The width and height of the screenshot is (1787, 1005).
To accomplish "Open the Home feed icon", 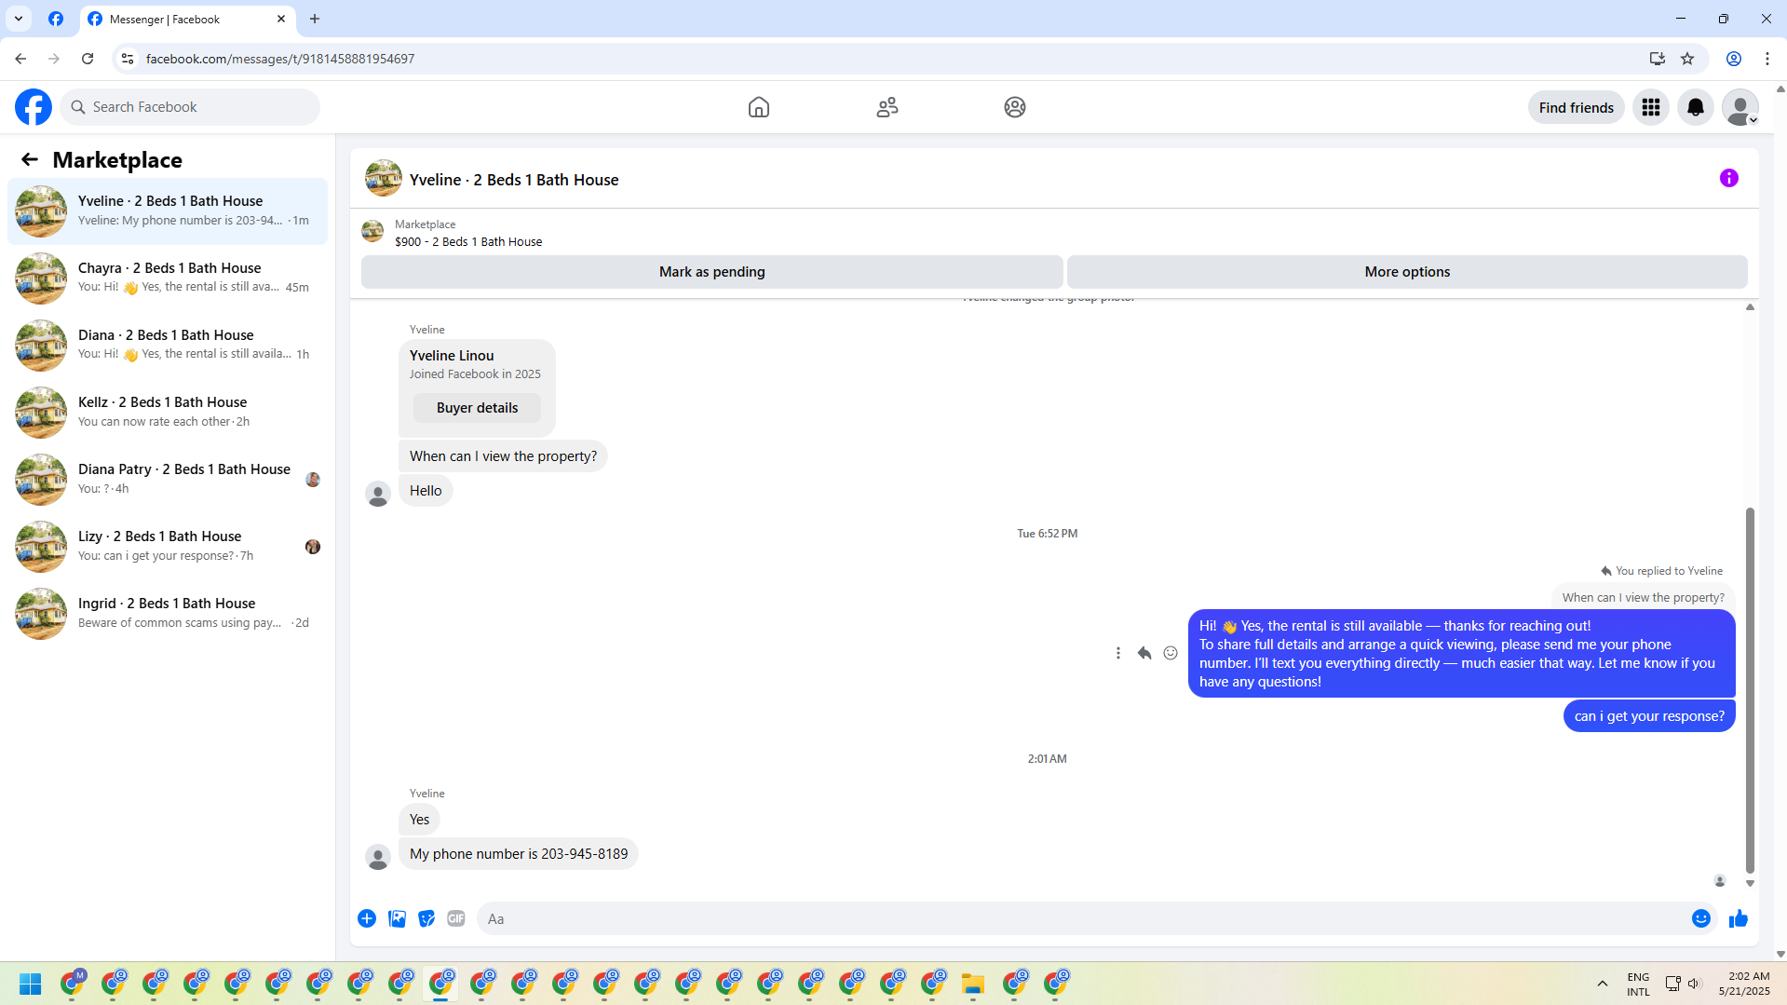I will 759,107.
